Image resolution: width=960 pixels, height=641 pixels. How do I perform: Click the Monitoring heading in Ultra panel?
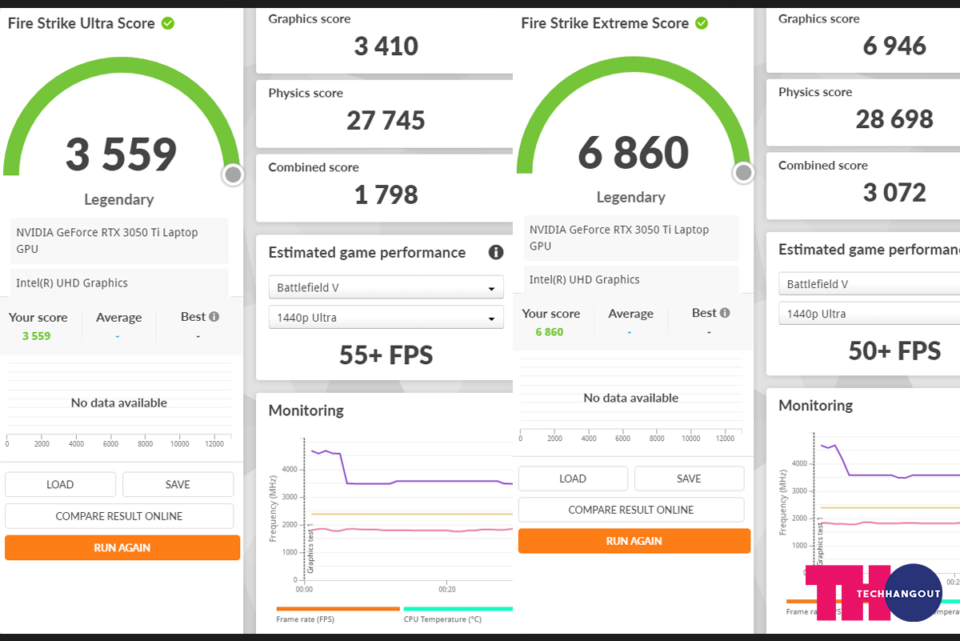(306, 411)
